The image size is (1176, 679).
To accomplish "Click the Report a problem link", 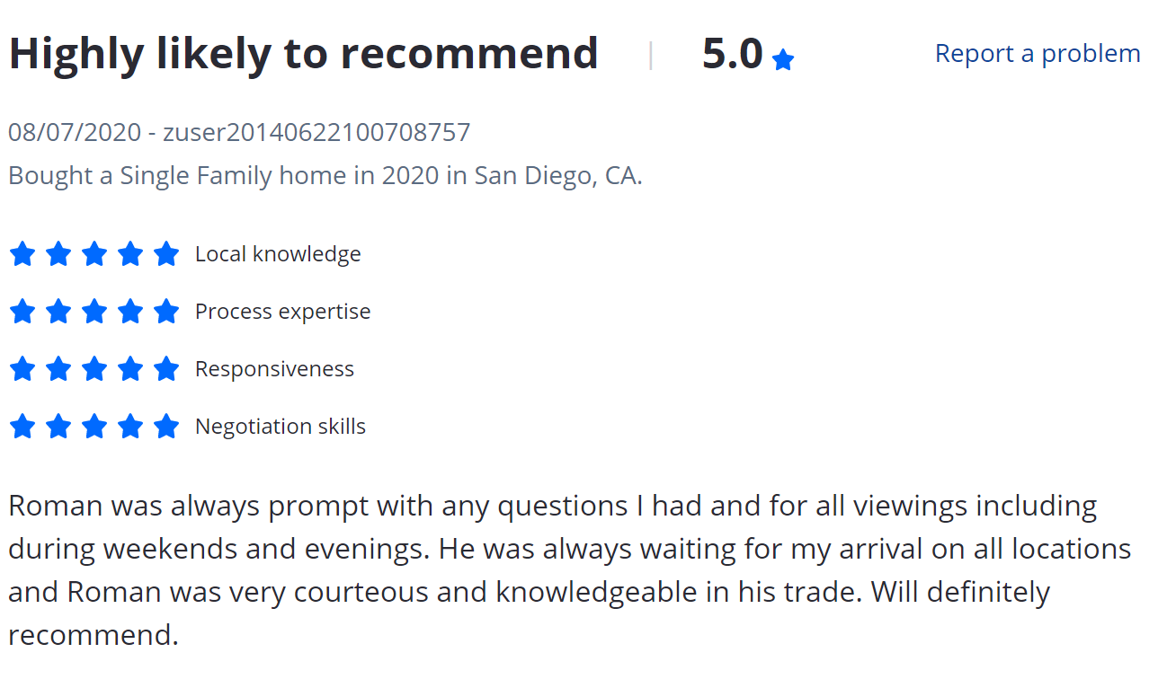I will tap(1037, 54).
